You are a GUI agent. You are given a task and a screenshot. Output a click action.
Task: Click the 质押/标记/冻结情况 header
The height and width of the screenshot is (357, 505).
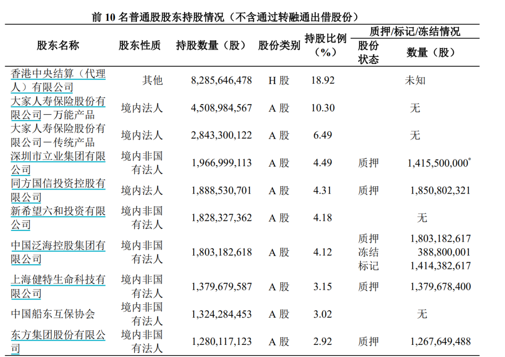(x=415, y=31)
